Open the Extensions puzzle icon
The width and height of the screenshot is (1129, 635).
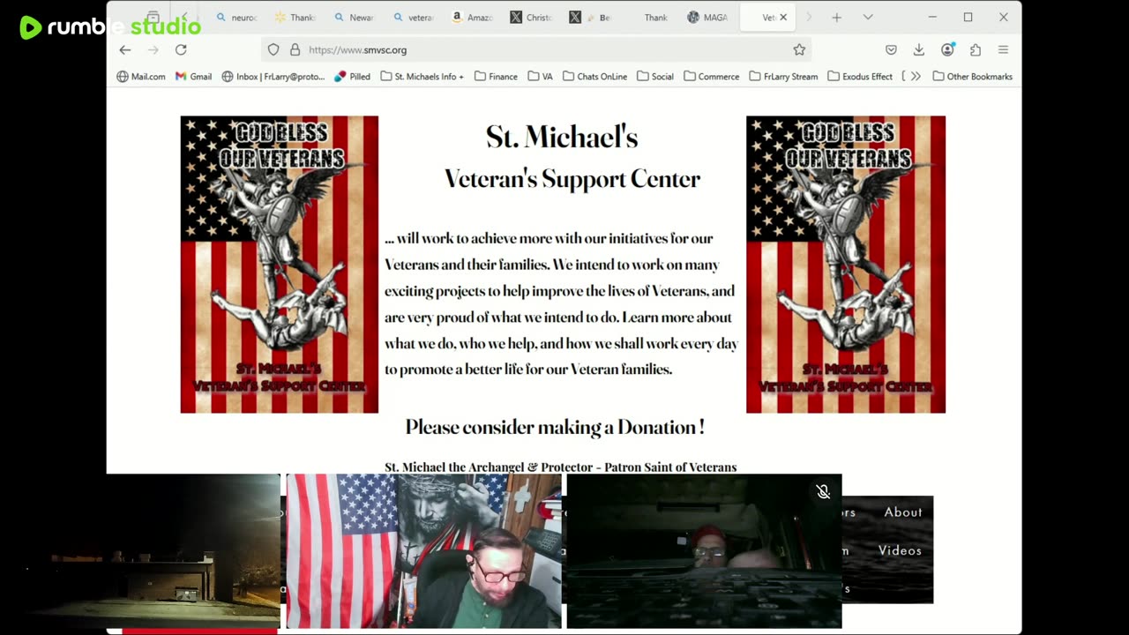pos(976,50)
